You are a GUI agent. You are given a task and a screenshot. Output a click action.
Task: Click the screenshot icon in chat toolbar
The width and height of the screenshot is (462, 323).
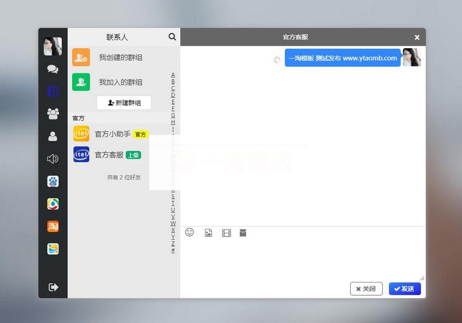[243, 233]
